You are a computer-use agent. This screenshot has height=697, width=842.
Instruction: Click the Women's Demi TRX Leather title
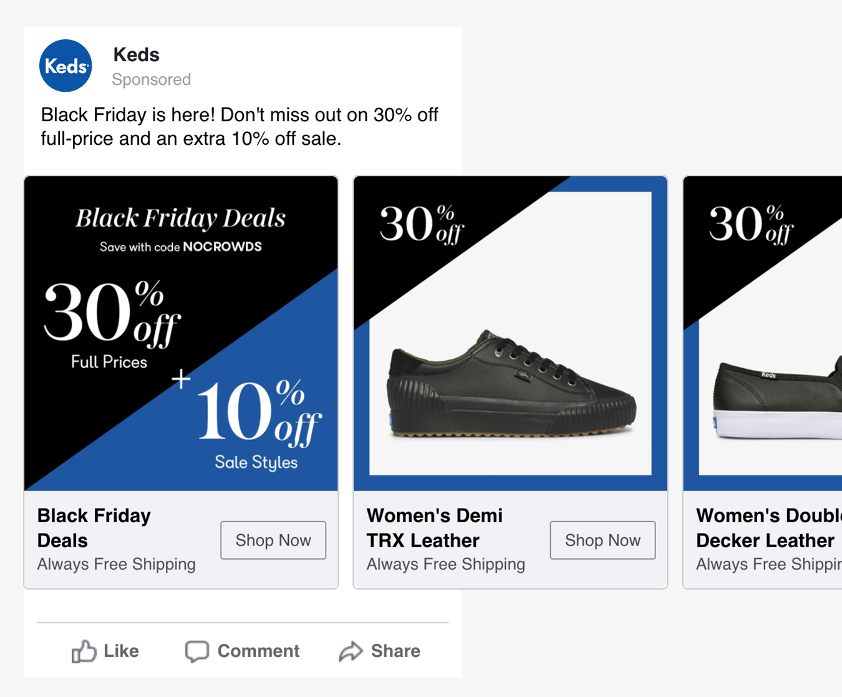(x=434, y=528)
